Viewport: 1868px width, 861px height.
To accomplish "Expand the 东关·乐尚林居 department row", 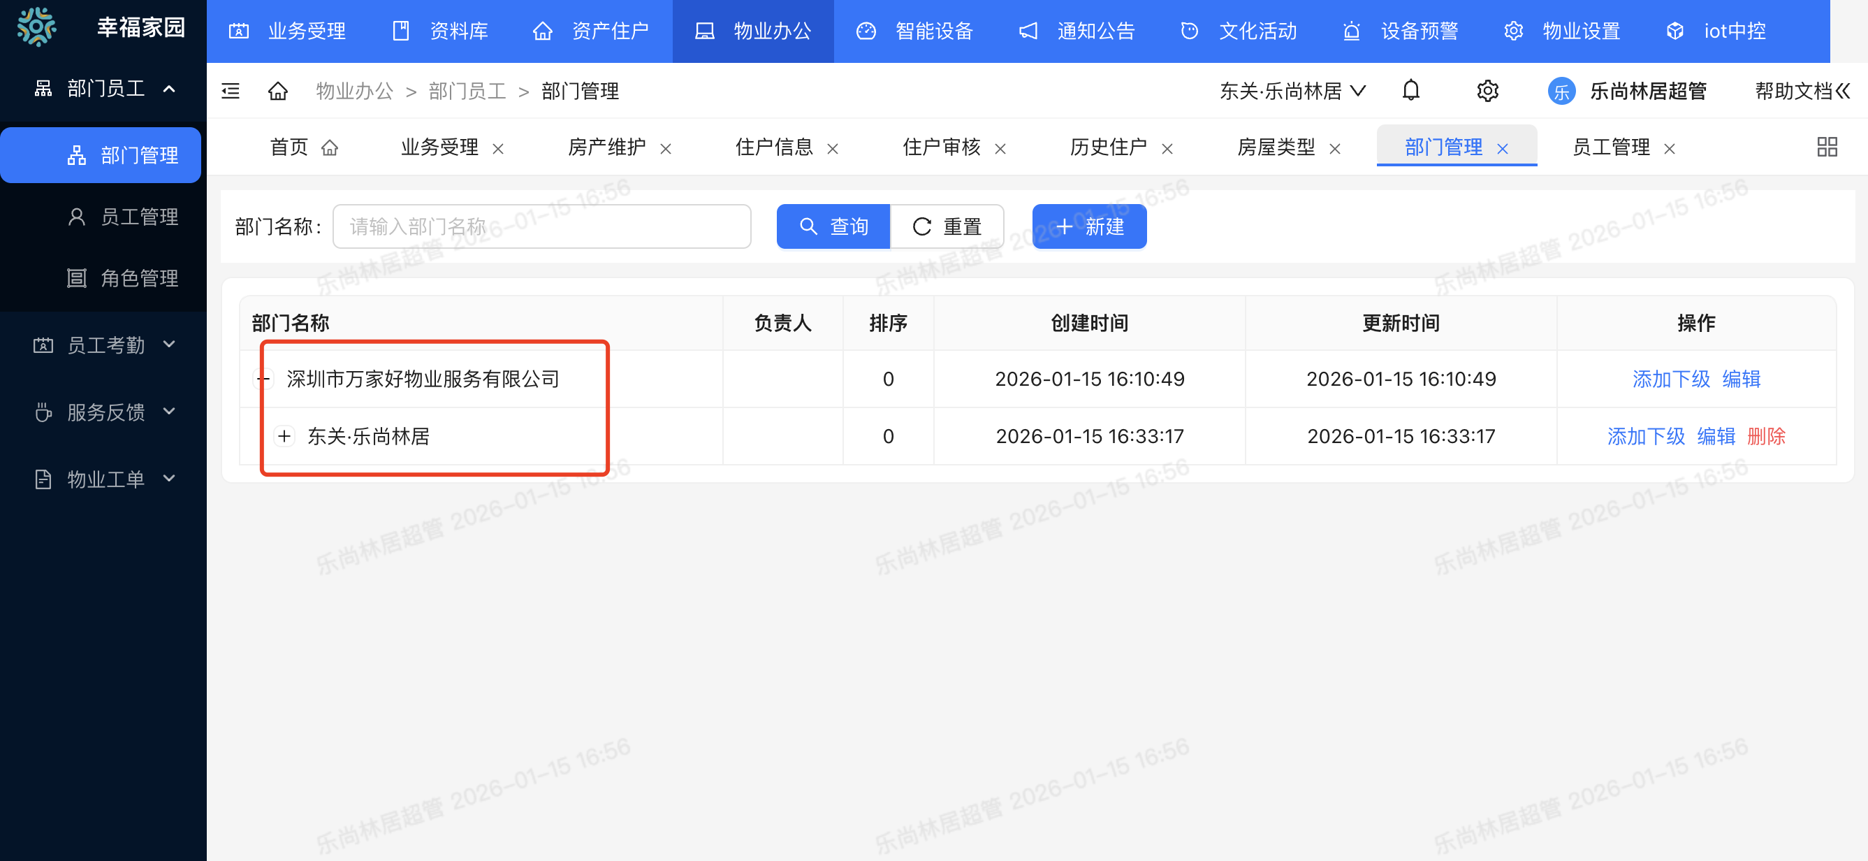I will click(x=284, y=436).
